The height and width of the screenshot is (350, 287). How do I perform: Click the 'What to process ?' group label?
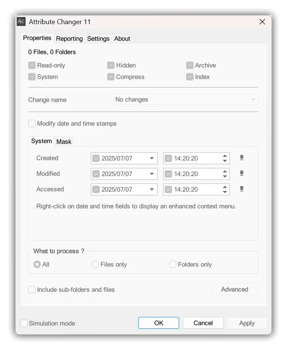[59, 251]
